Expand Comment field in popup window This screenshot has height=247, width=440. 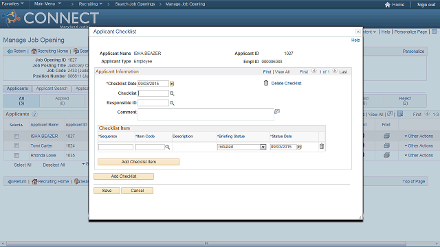click(277, 111)
